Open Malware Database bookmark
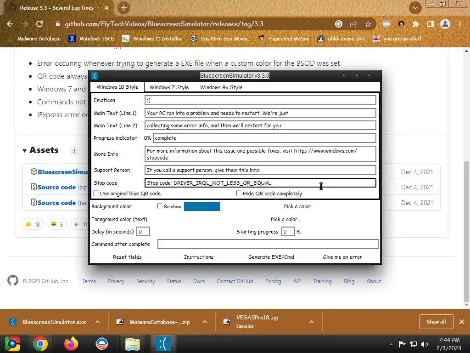470x353 pixels. (x=39, y=39)
